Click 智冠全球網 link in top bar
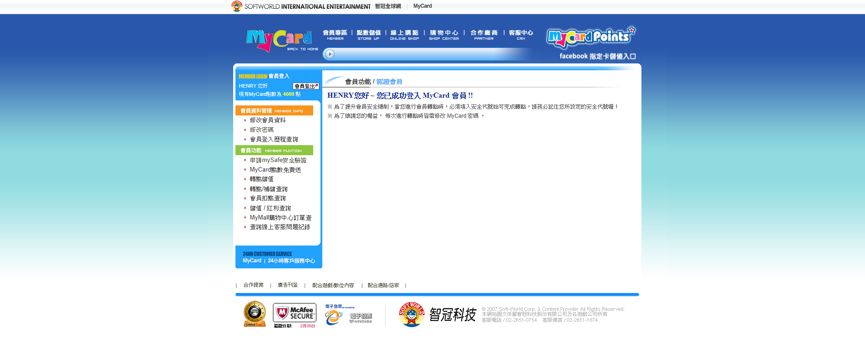865x361 pixels. tap(388, 6)
